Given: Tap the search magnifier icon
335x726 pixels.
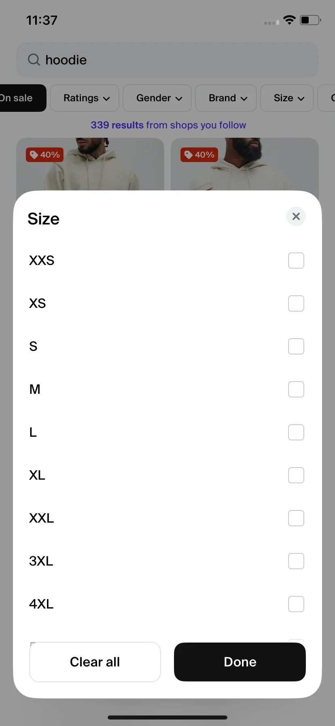Looking at the screenshot, I should [34, 60].
